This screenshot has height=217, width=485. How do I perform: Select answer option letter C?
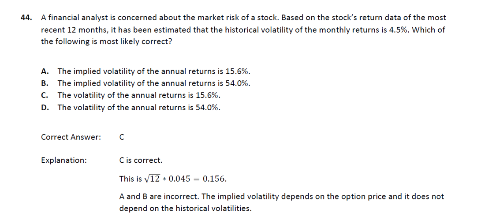44,95
